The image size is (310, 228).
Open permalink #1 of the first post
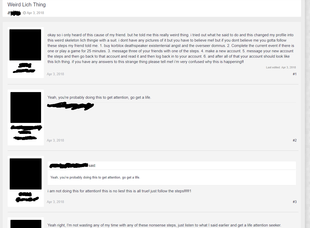[294, 74]
